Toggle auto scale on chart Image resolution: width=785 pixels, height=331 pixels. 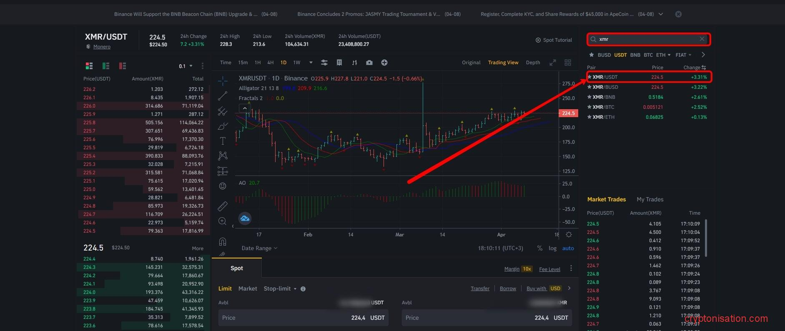click(568, 248)
